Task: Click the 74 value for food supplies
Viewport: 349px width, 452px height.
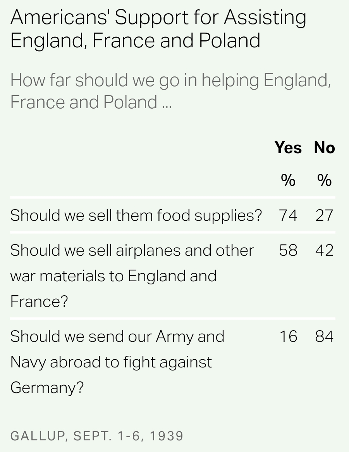Action: tap(288, 215)
